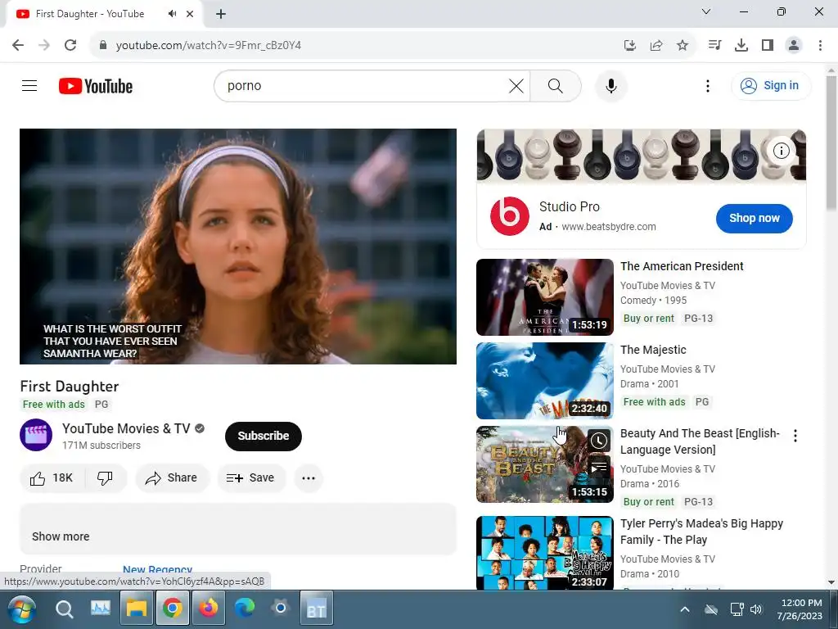Click the First Daughter video player
This screenshot has width=838, height=629.
pos(238,246)
